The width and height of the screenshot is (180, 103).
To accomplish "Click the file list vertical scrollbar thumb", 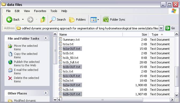I will tap(177, 77).
